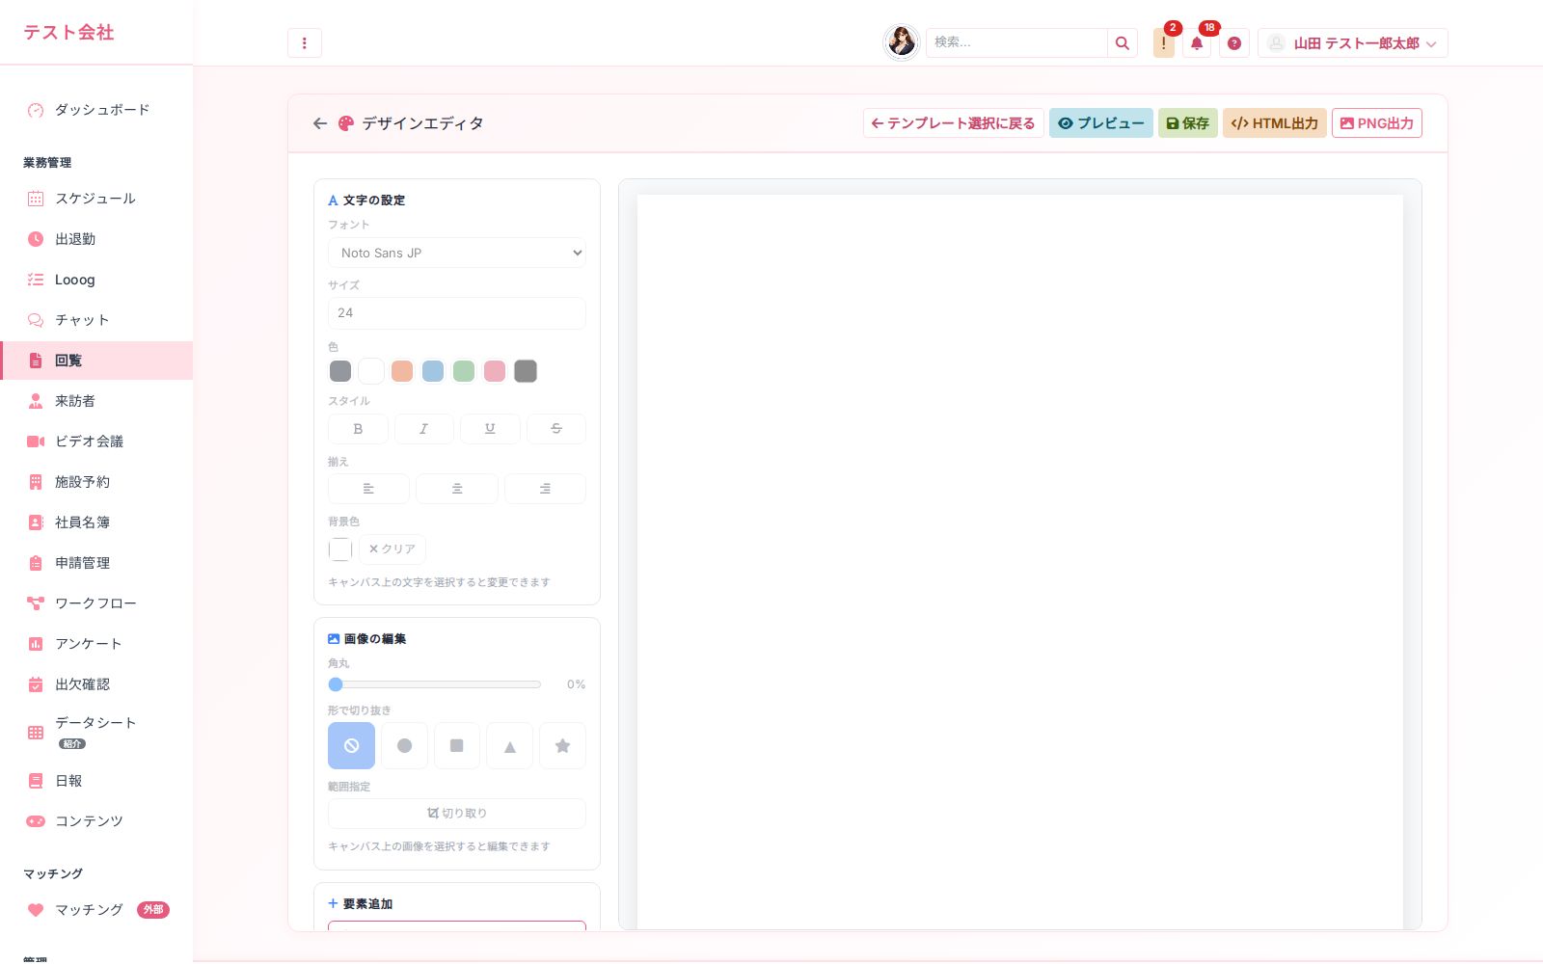
Task: Open the help question mark icon
Action: 1234,43
